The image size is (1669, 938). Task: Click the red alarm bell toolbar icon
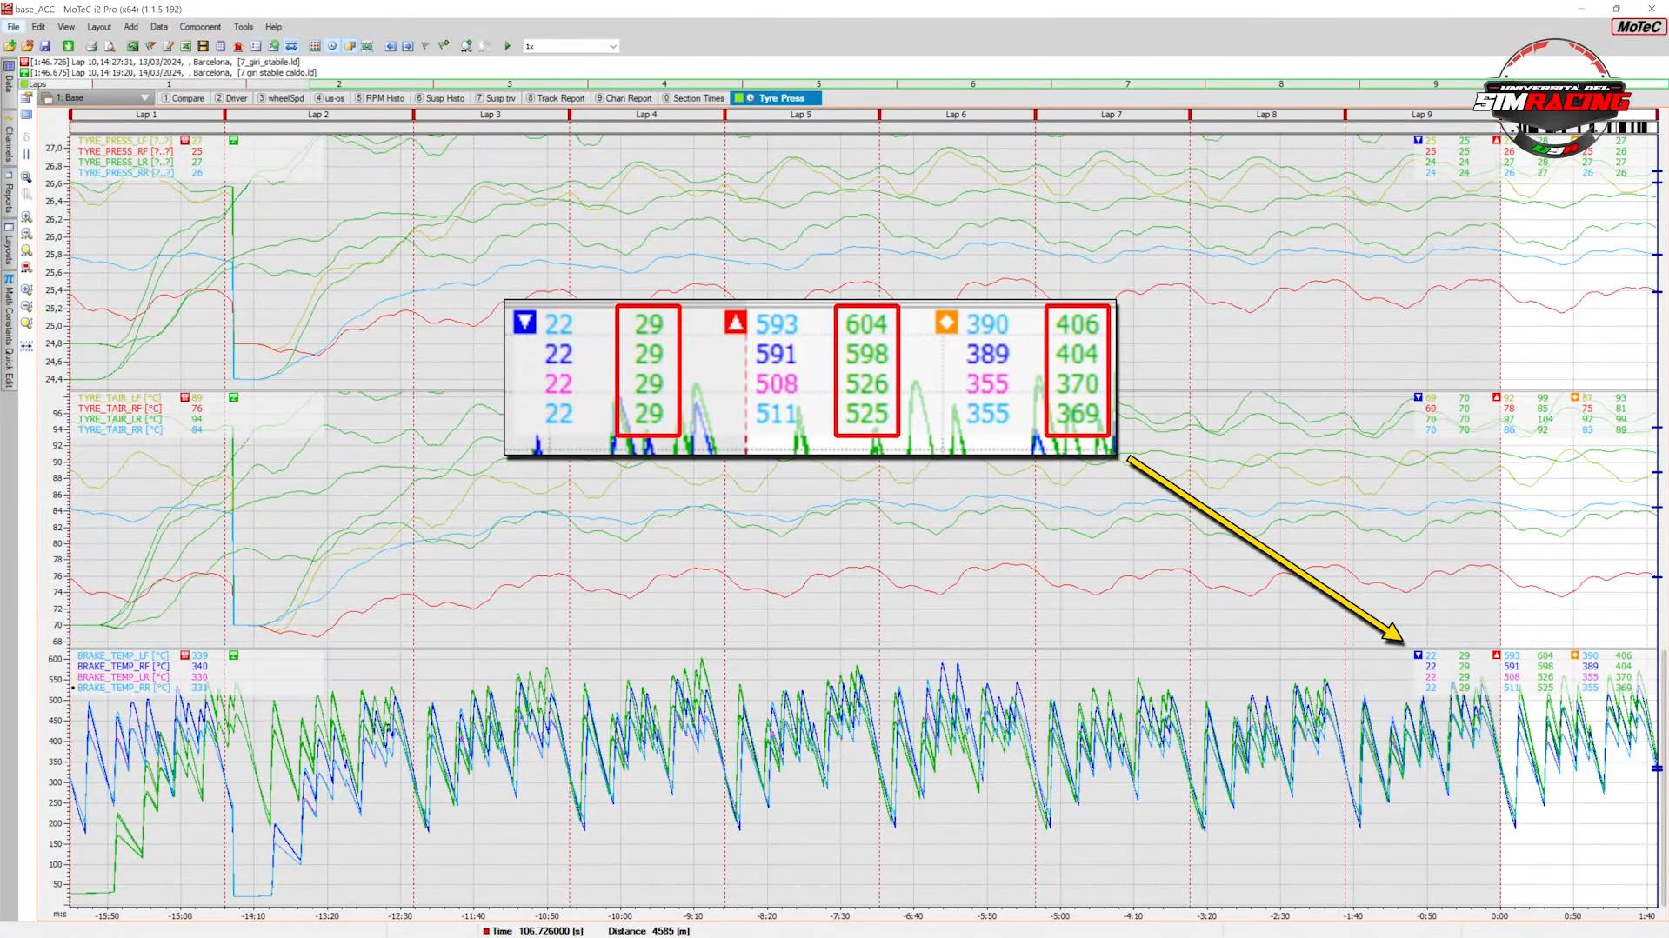point(237,46)
